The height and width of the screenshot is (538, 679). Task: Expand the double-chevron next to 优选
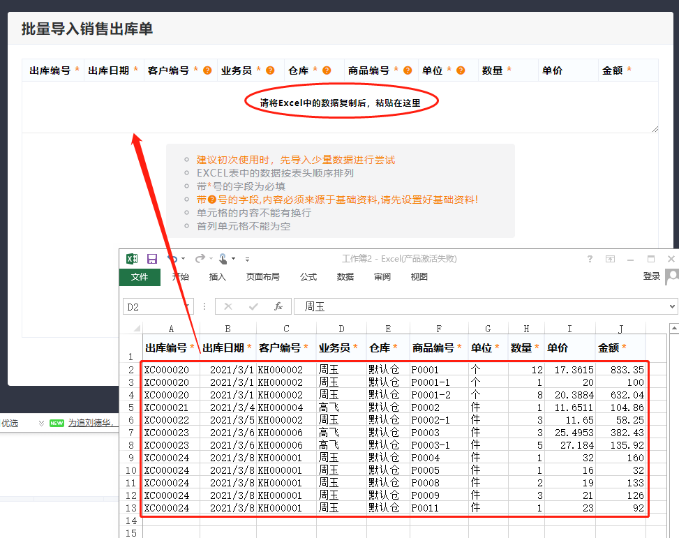click(x=42, y=423)
